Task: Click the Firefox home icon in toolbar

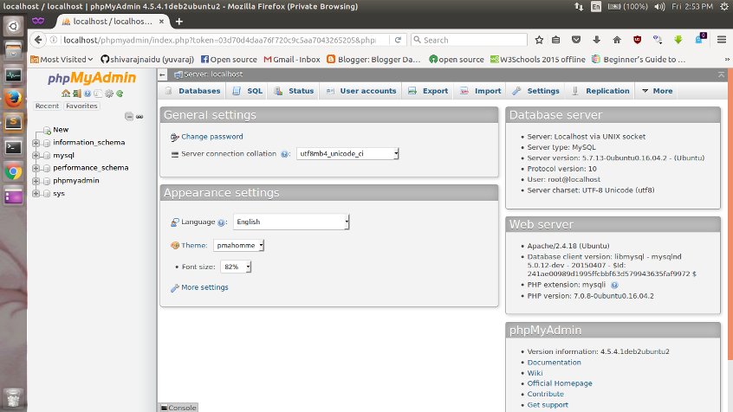Action: [617, 40]
